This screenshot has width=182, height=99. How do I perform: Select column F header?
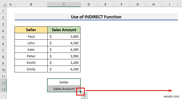pyautogui.click(x=121, y=5)
